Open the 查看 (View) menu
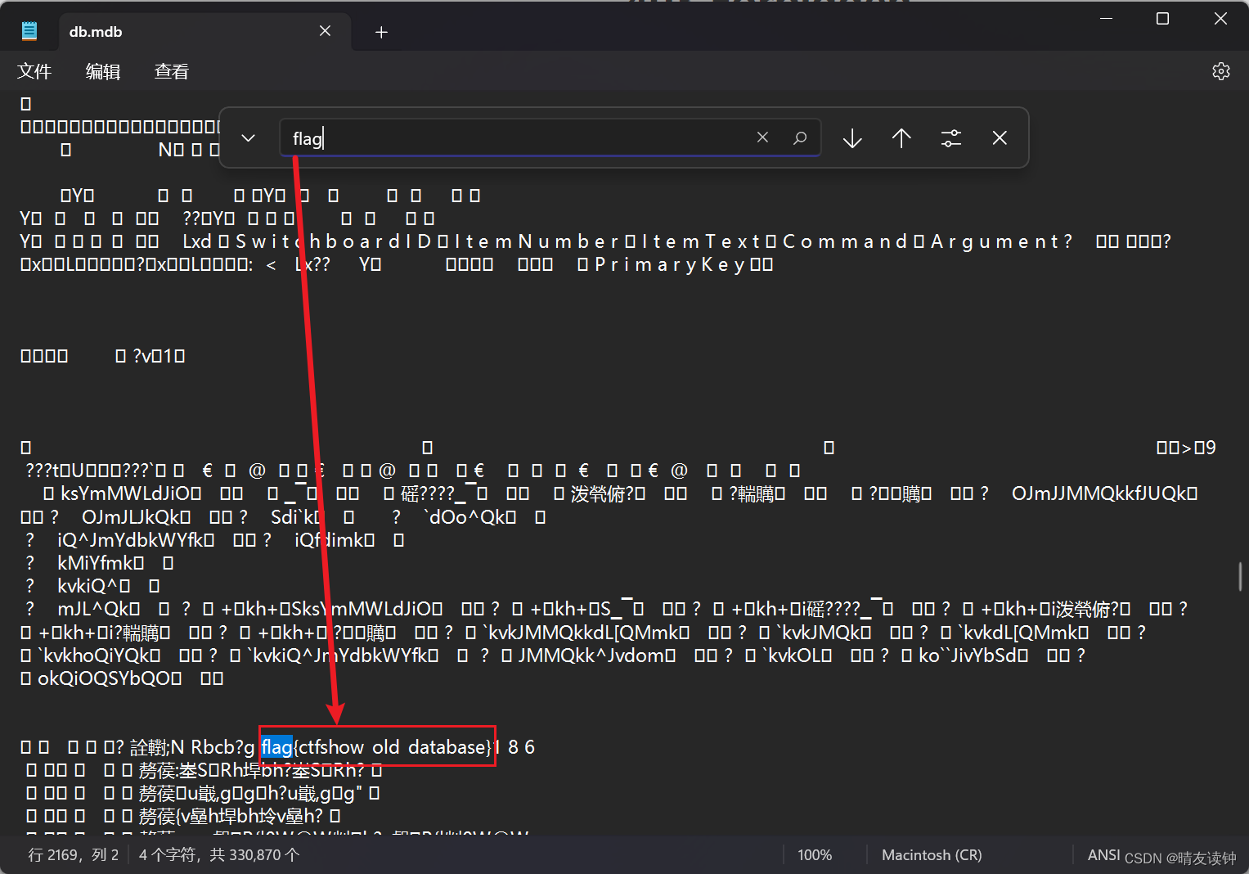 [172, 72]
